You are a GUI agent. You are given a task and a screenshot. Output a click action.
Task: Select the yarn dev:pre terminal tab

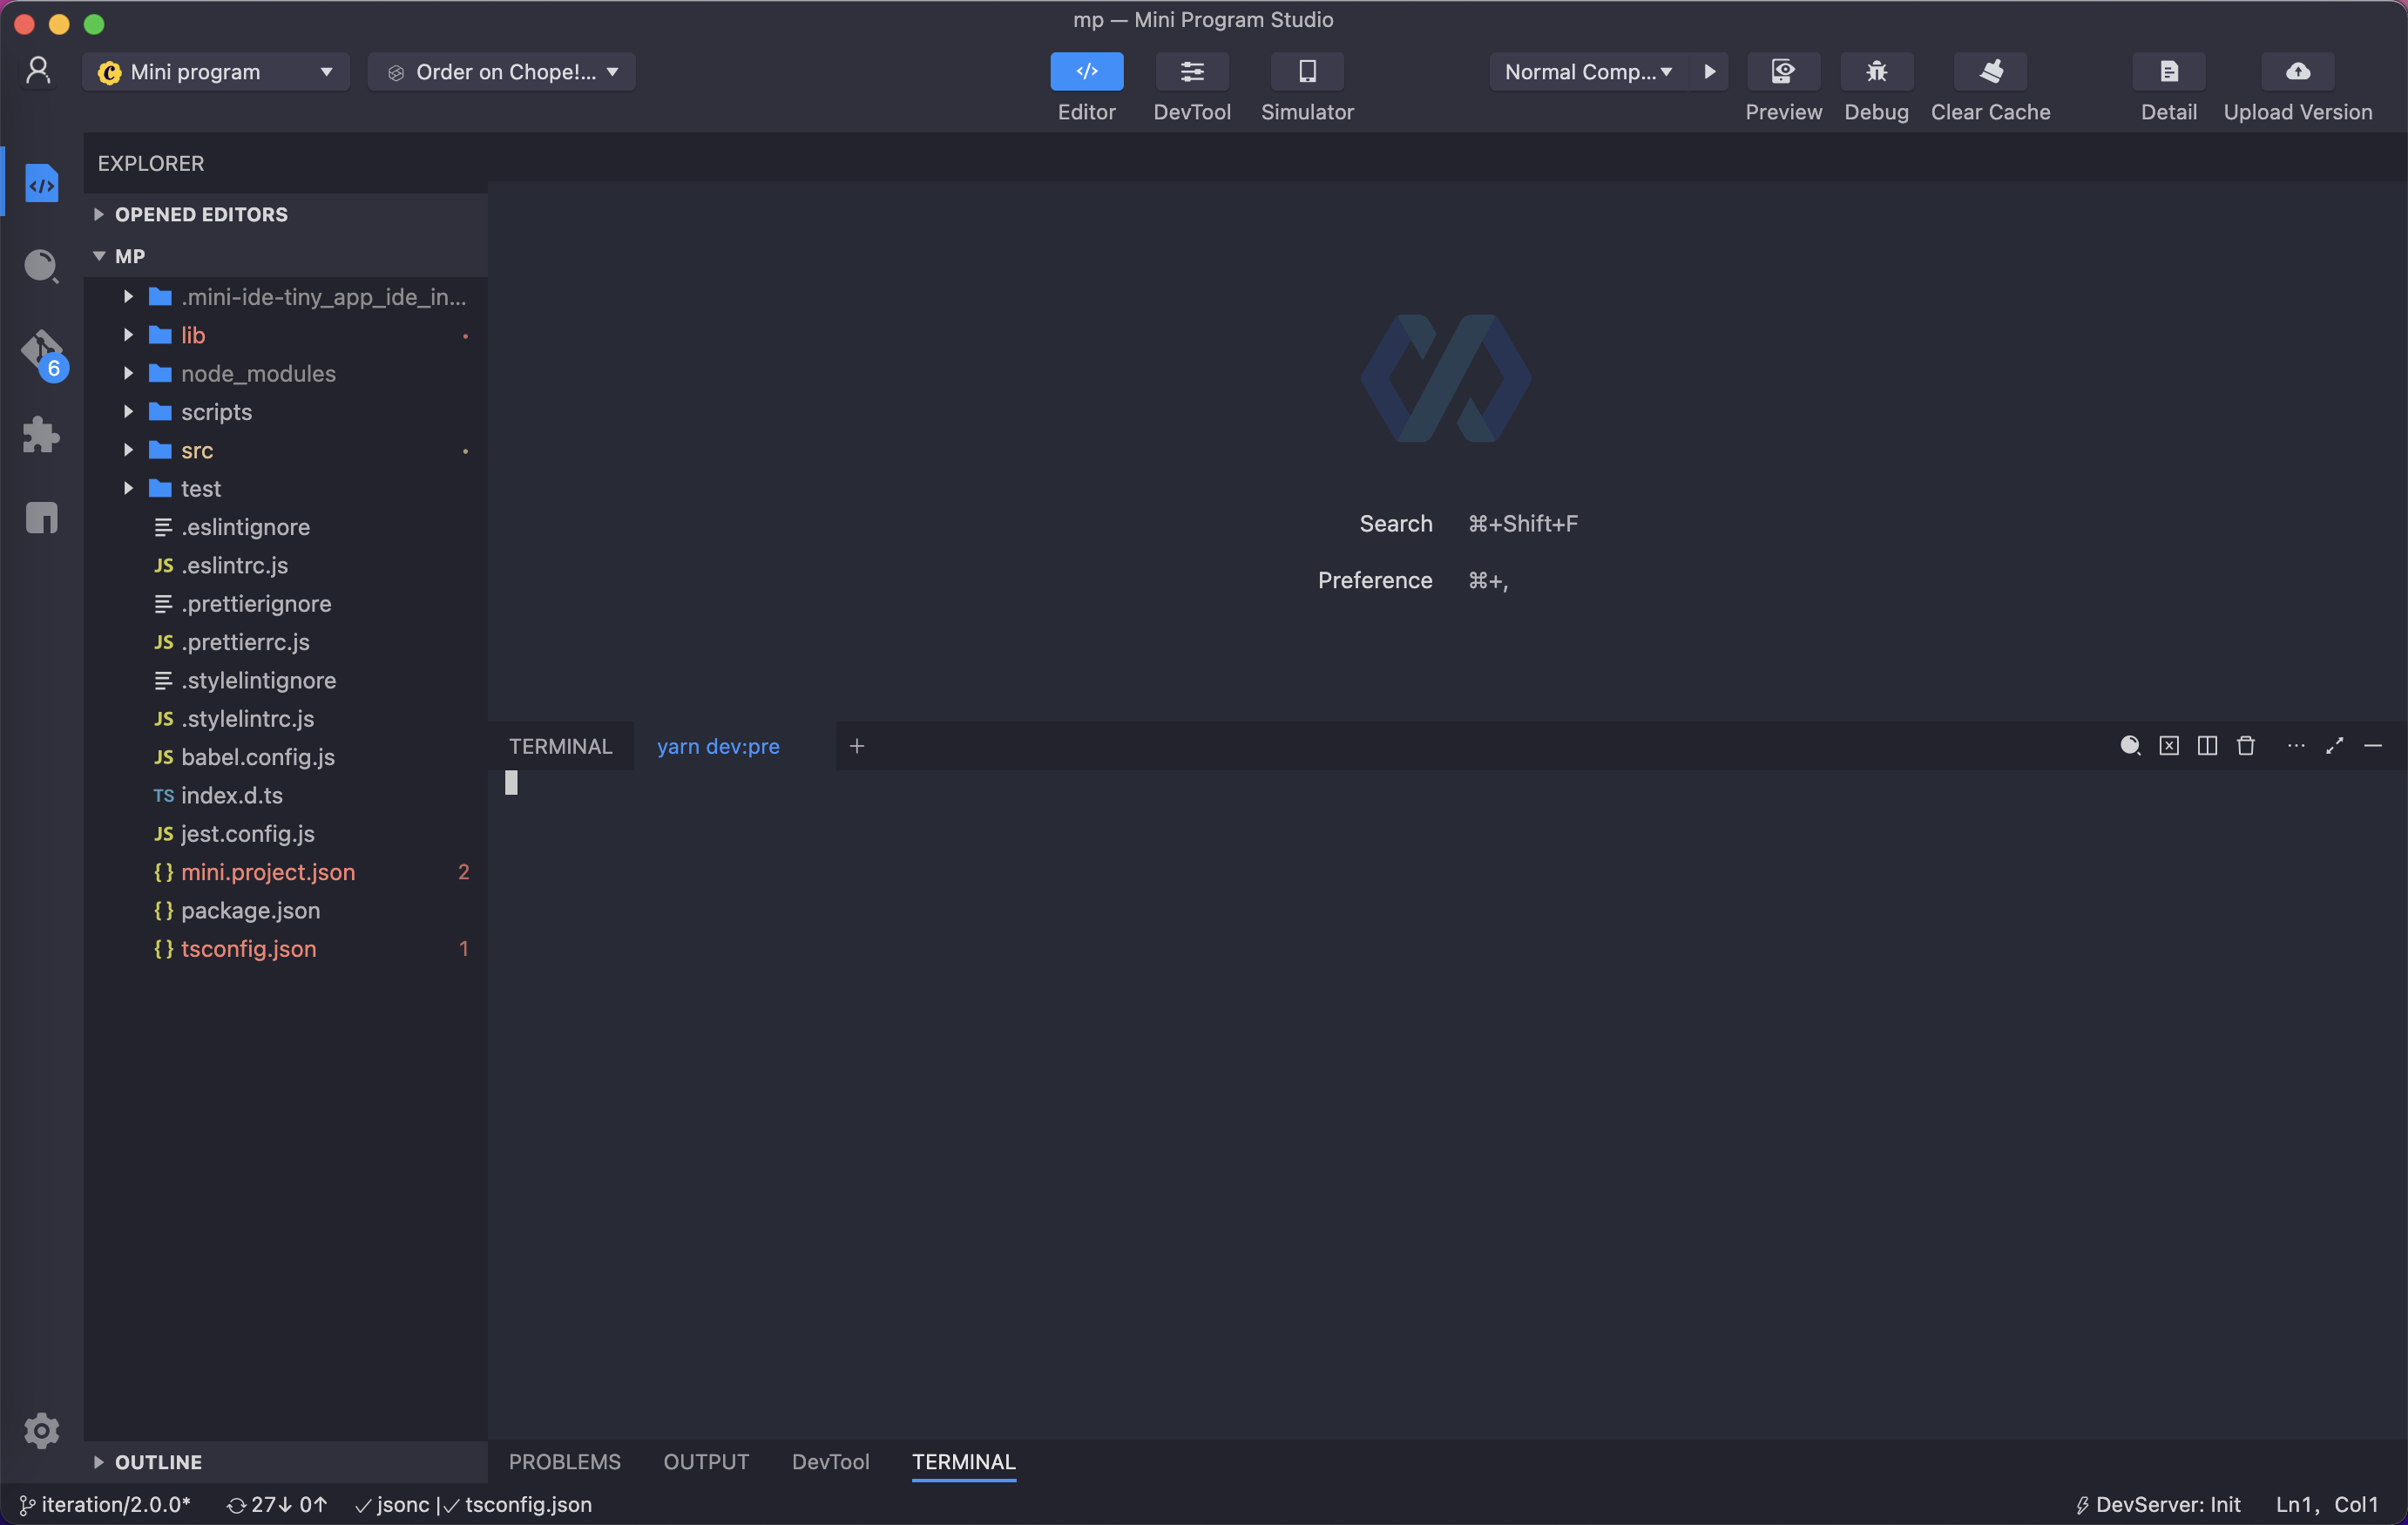point(717,746)
